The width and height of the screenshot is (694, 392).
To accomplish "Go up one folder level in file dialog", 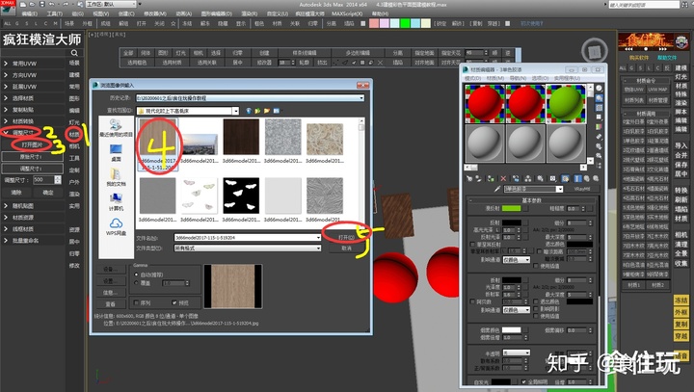I will tap(257, 111).
